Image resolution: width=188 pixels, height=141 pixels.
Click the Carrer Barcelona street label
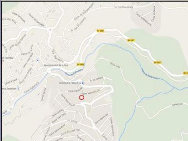57,55
